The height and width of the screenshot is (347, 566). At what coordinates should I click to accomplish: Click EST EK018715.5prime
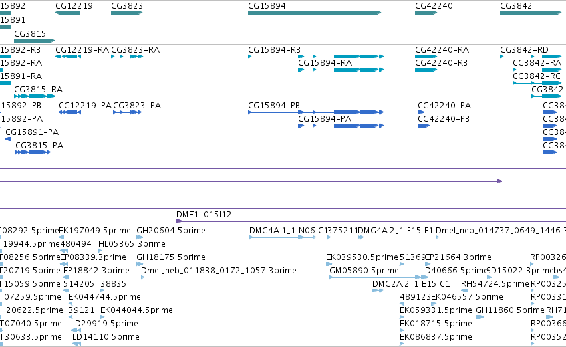(x=436, y=324)
